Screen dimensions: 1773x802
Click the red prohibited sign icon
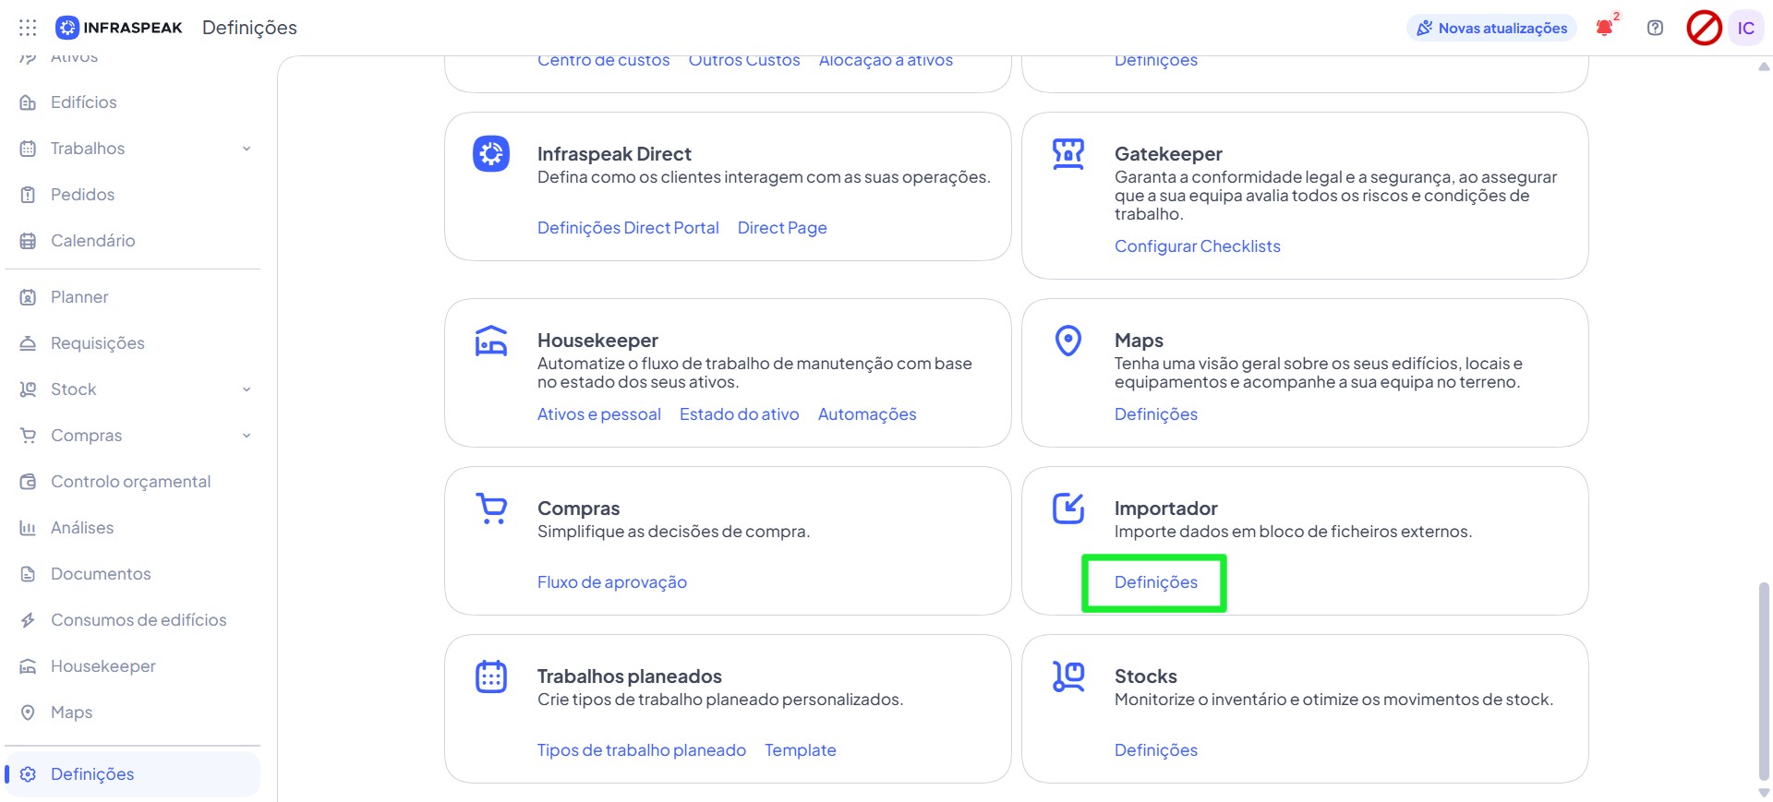[1704, 28]
